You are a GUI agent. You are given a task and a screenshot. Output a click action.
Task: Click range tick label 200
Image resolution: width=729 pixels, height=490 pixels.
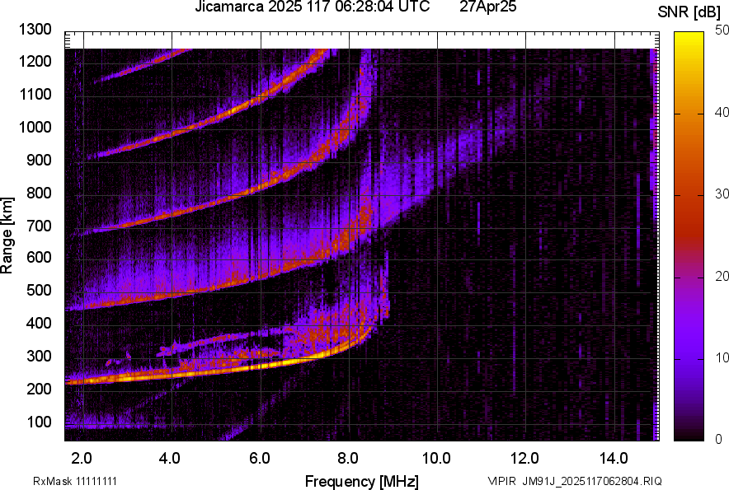(x=39, y=389)
